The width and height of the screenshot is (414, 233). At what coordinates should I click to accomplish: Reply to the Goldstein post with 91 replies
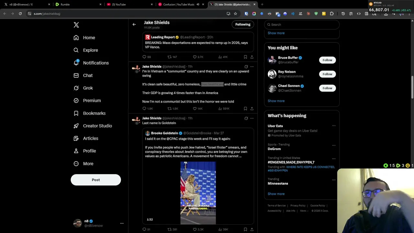(144, 229)
